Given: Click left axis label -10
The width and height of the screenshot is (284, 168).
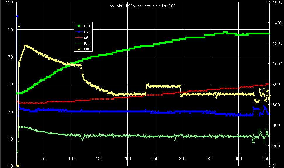Looking at the screenshot, I should [x=9, y=166].
